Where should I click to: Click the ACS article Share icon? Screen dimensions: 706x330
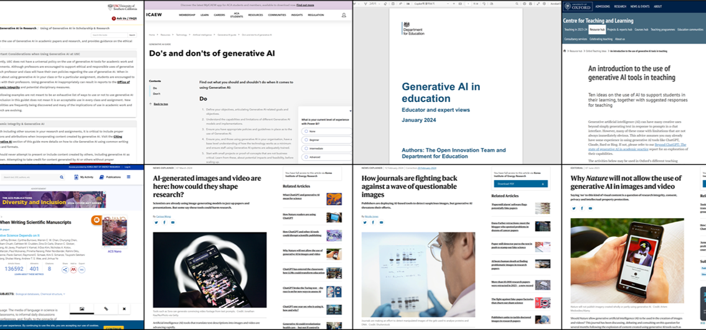[65, 269]
